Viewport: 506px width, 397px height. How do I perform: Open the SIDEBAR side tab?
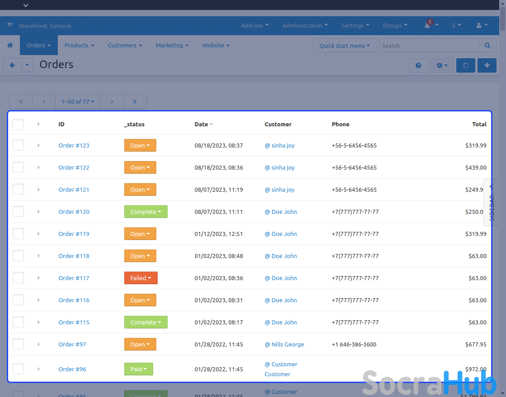tap(491, 203)
